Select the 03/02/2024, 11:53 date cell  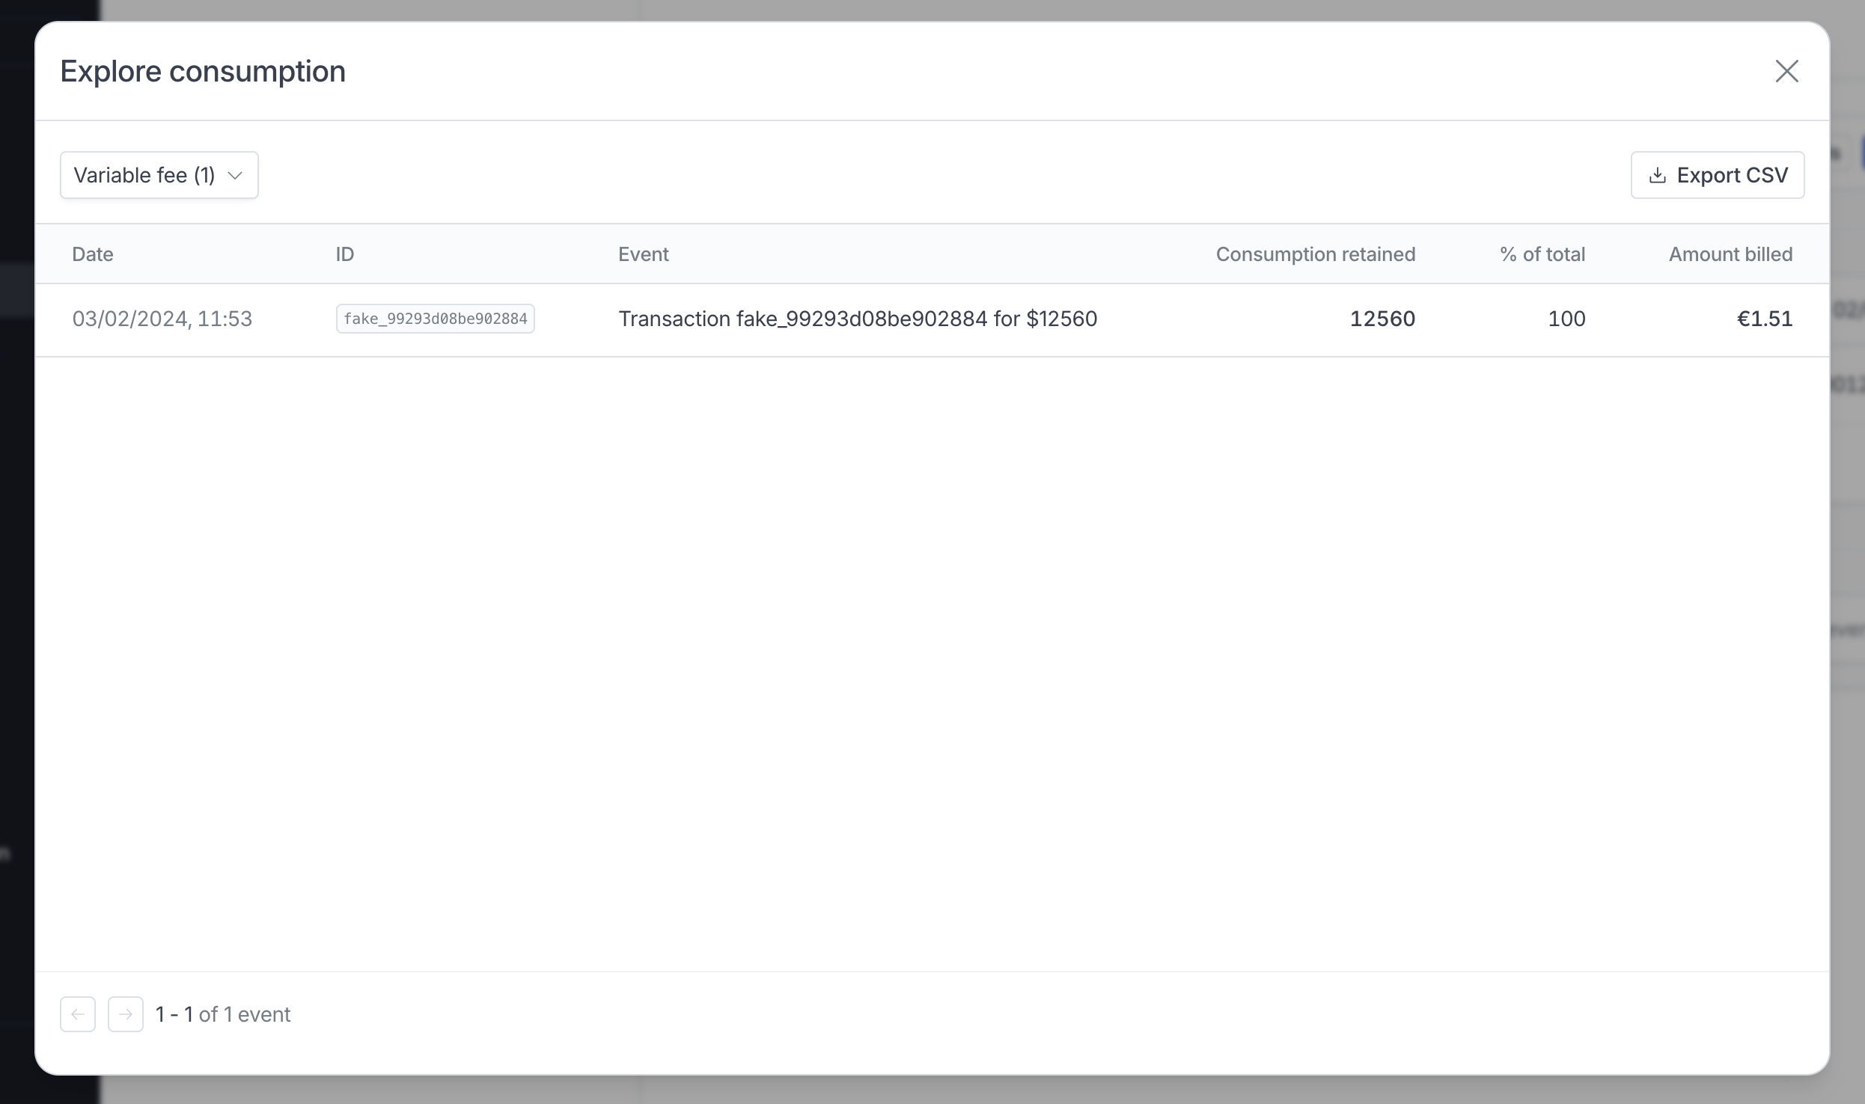pos(162,319)
